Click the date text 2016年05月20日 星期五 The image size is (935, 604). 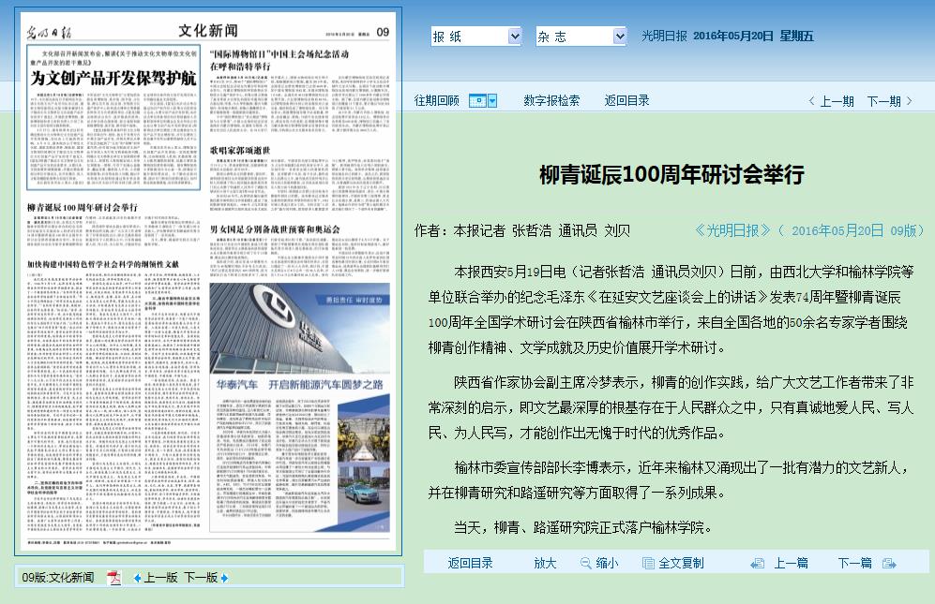pyautogui.click(x=753, y=37)
